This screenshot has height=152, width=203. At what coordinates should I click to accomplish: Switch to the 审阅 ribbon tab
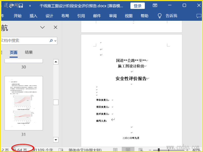click(x=113, y=16)
